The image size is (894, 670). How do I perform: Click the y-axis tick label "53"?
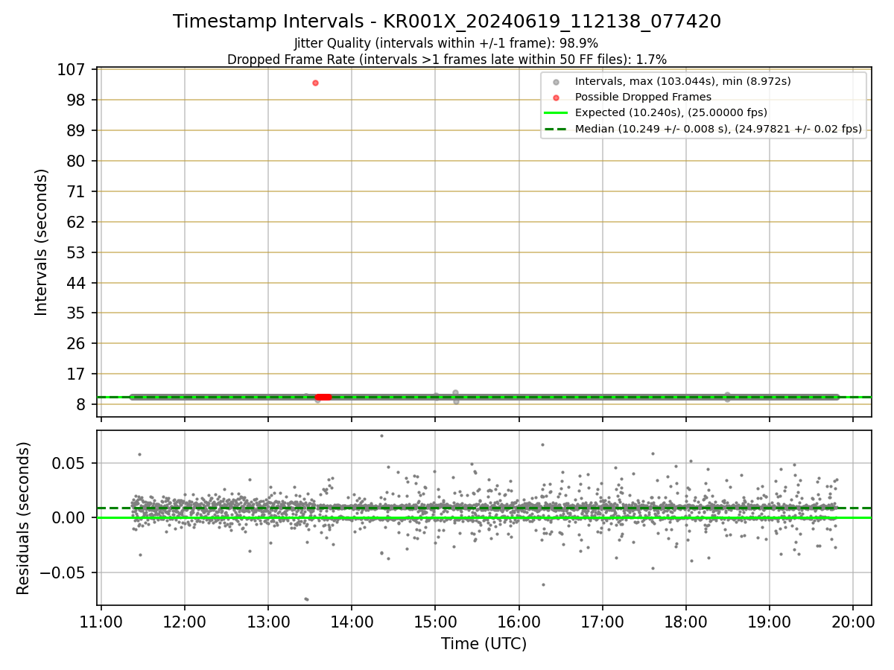pyautogui.click(x=77, y=252)
